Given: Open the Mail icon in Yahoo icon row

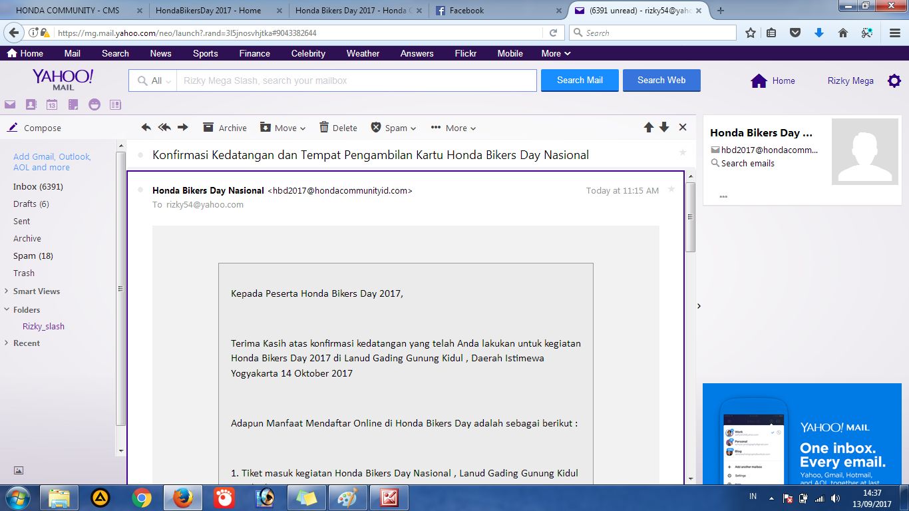Looking at the screenshot, I should (10, 104).
